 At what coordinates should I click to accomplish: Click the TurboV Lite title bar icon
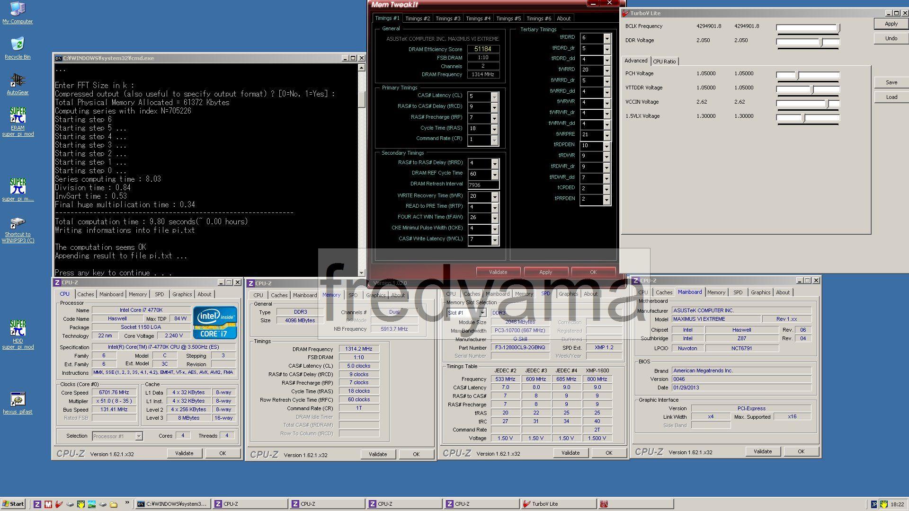tap(626, 13)
